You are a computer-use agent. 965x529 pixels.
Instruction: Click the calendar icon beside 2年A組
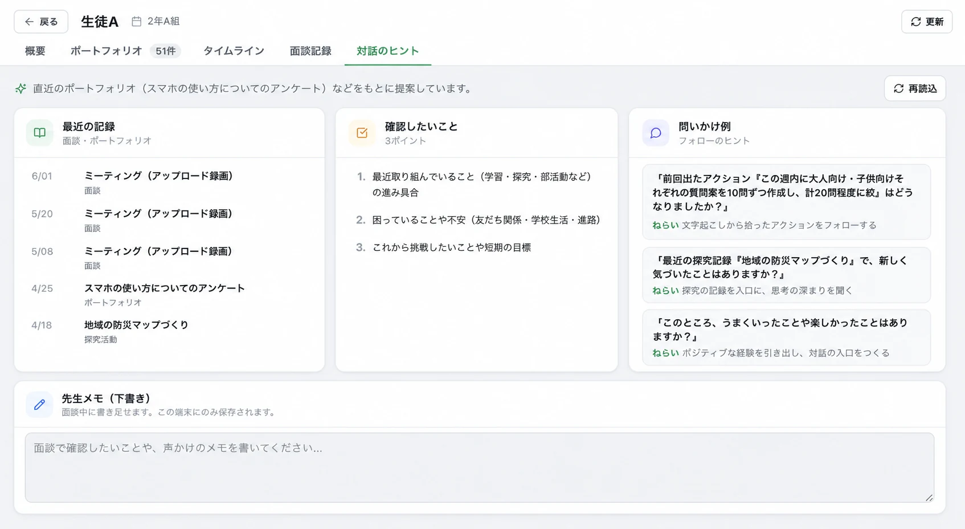137,21
